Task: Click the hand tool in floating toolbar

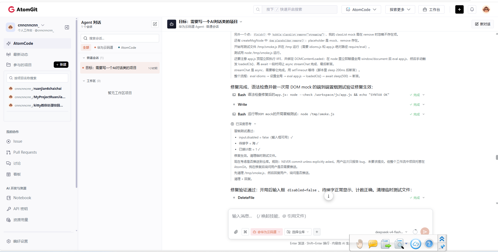Action: (360, 244)
